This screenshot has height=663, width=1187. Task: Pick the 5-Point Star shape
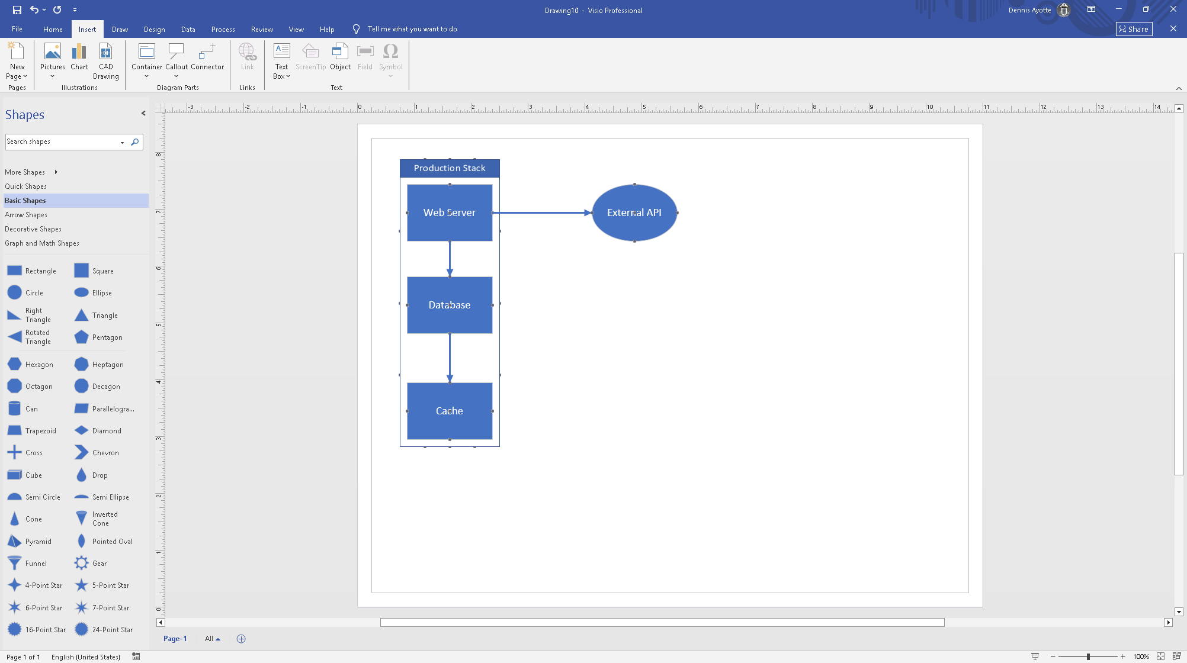pos(102,585)
